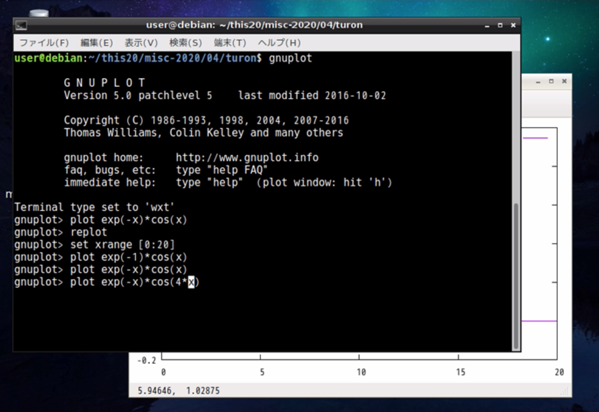Click the G N U P L O T heading
The width and height of the screenshot is (599, 412).
104,82
